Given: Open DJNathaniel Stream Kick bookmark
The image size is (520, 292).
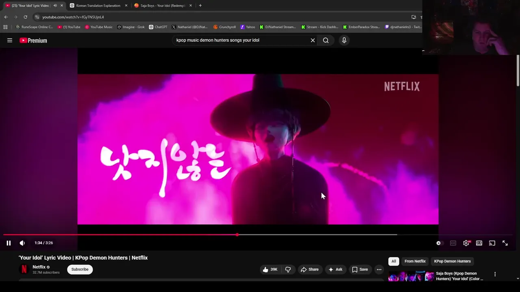Looking at the screenshot, I should pyautogui.click(x=277, y=27).
